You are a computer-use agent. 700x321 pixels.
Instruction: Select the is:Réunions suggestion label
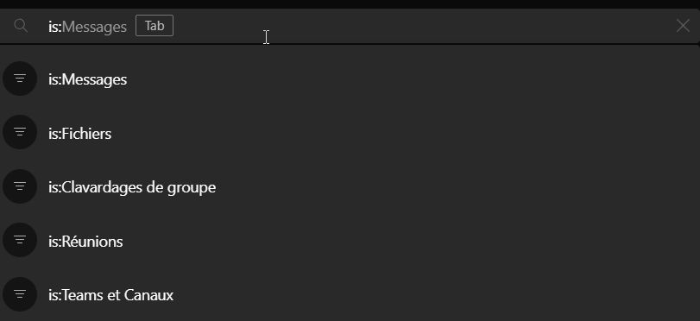point(85,242)
